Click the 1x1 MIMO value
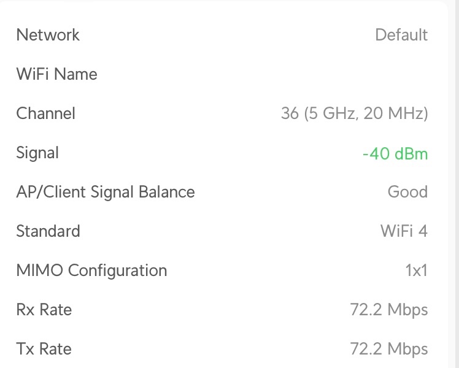This screenshot has height=368, width=459. click(416, 270)
